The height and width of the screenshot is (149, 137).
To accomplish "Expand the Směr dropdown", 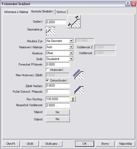I will point(71,59).
